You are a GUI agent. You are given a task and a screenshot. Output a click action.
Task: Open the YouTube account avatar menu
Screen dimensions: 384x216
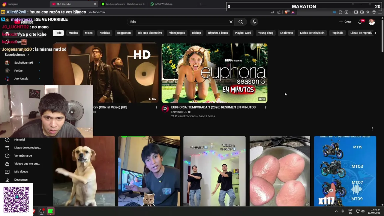click(372, 22)
